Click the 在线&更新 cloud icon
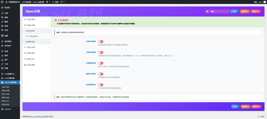267x119 pixels. (x=25, y=65)
